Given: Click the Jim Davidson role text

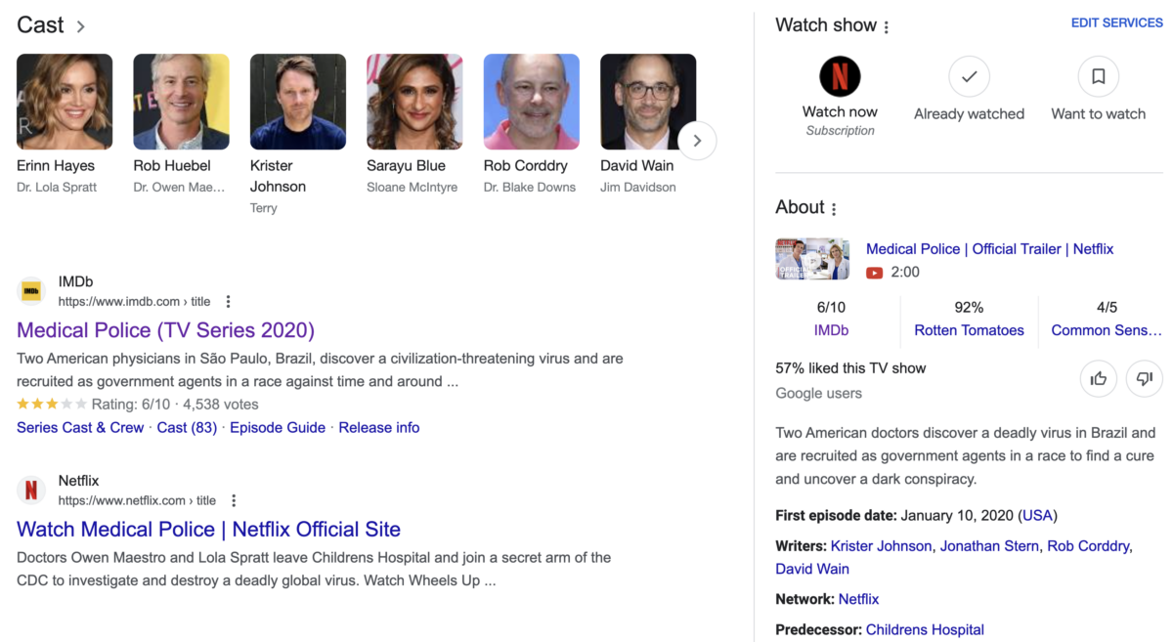Looking at the screenshot, I should pos(637,187).
